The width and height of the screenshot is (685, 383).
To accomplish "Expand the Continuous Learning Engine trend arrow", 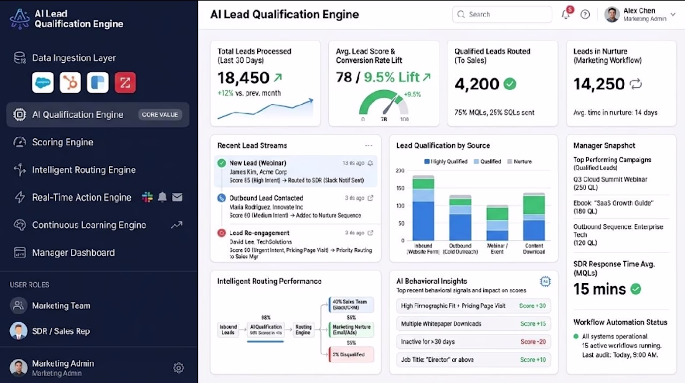I will [x=176, y=225].
